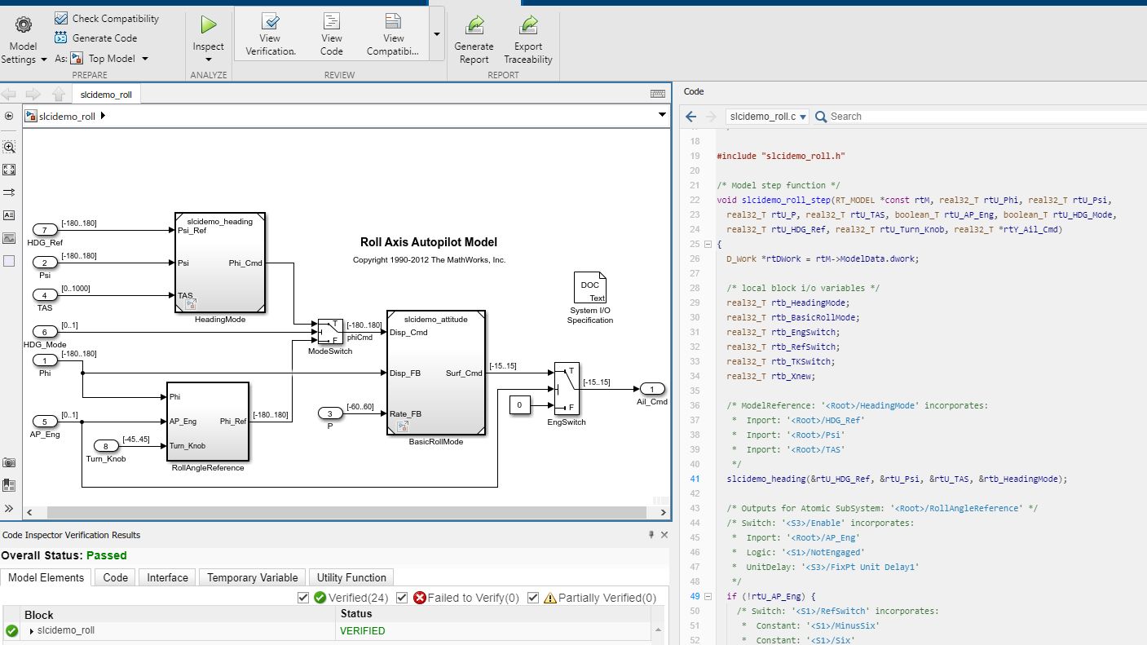Click Check Compatibility button
Screen dimensions: 1147x645
click(x=107, y=18)
